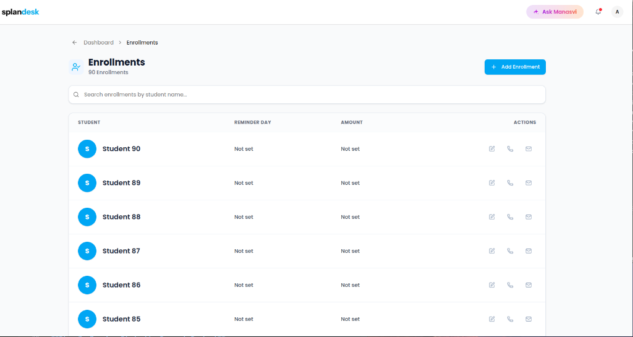Tap the phone icon in Student 88 row
633x337 pixels.
pos(510,216)
